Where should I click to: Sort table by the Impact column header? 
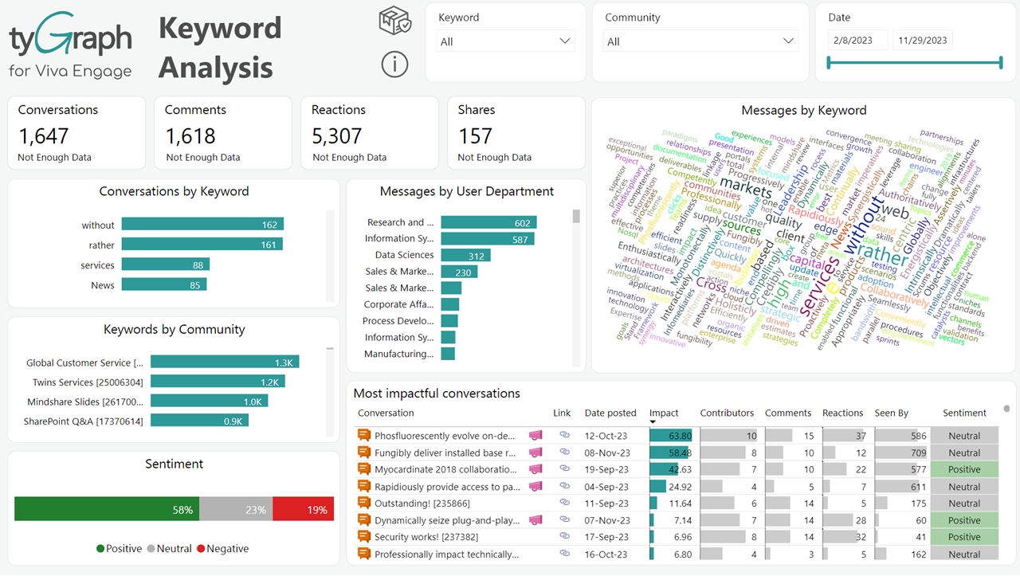tap(664, 413)
